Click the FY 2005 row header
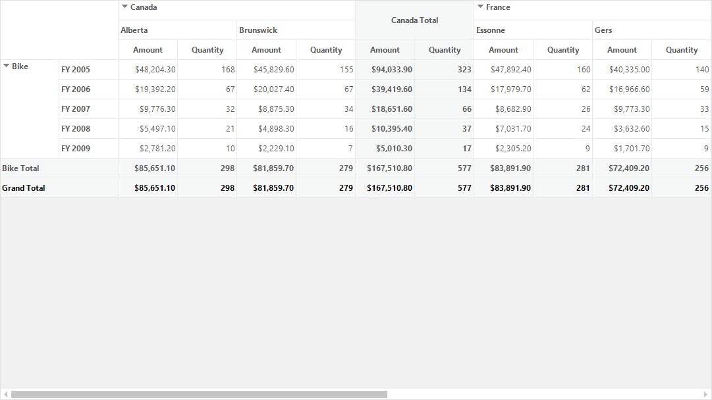This screenshot has width=712, height=400. click(88, 69)
